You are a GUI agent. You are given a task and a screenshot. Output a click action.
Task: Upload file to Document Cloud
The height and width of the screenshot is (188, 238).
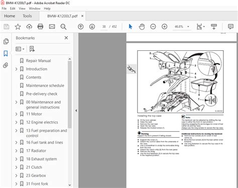(29, 27)
